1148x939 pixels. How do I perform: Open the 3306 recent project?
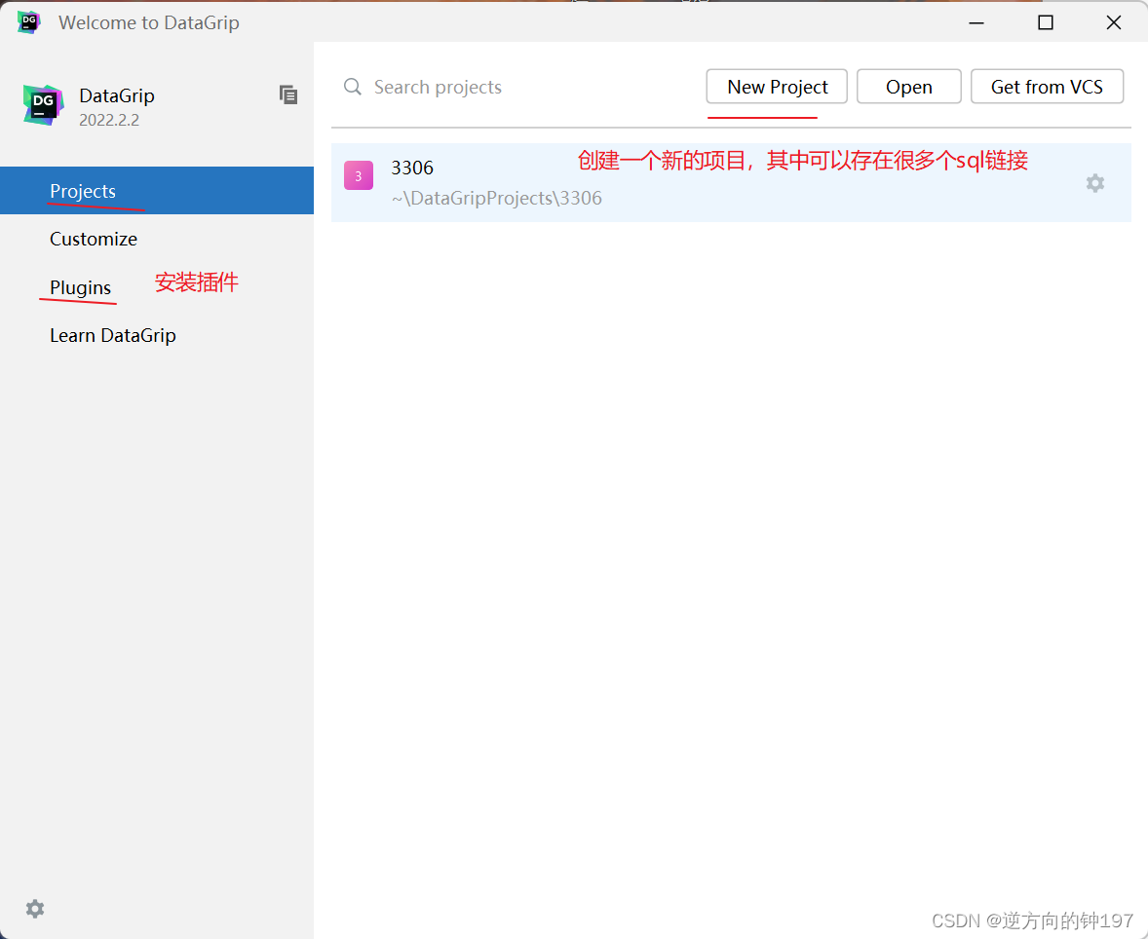click(731, 182)
